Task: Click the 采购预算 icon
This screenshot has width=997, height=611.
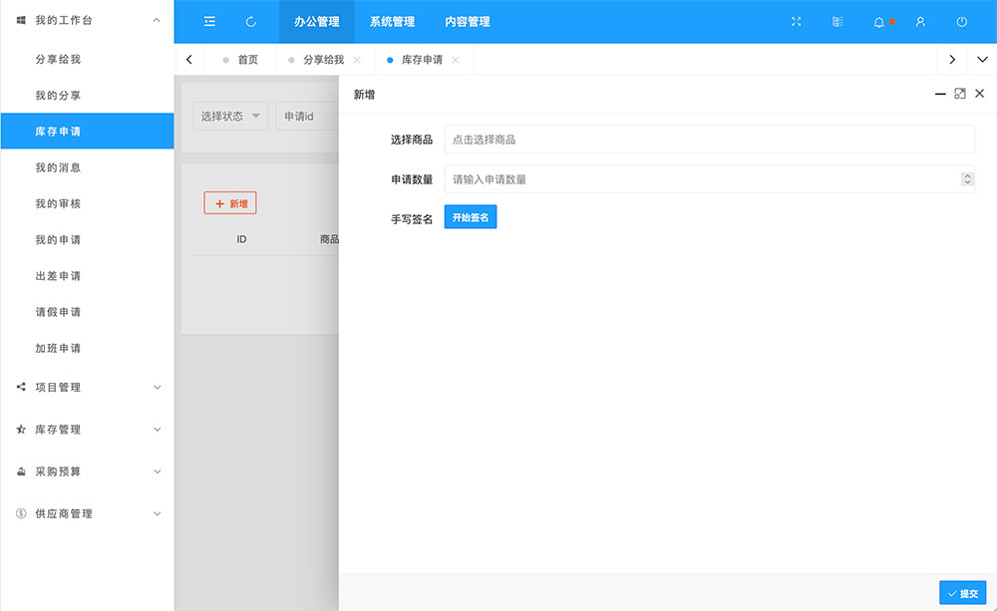Action: click(x=21, y=471)
